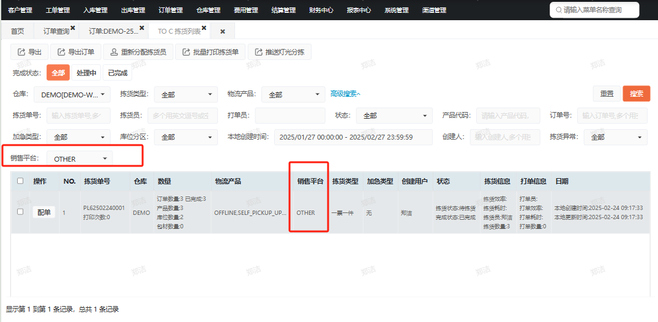Tick the checkbox for row PL62502240001
The image size is (658, 322).
(x=20, y=212)
